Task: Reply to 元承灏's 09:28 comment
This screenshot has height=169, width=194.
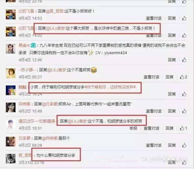Action: click(172, 145)
